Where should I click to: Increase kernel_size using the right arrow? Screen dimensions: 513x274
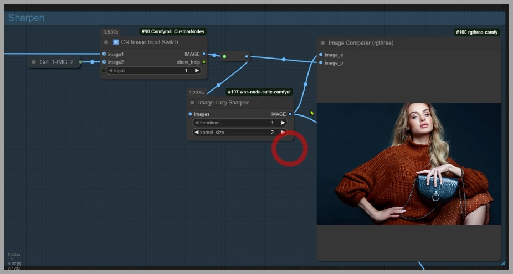click(283, 133)
